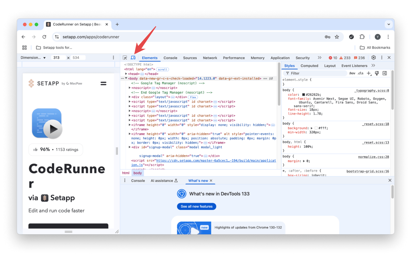
Task: Open device toolbar more options menu
Action: tap(114, 58)
